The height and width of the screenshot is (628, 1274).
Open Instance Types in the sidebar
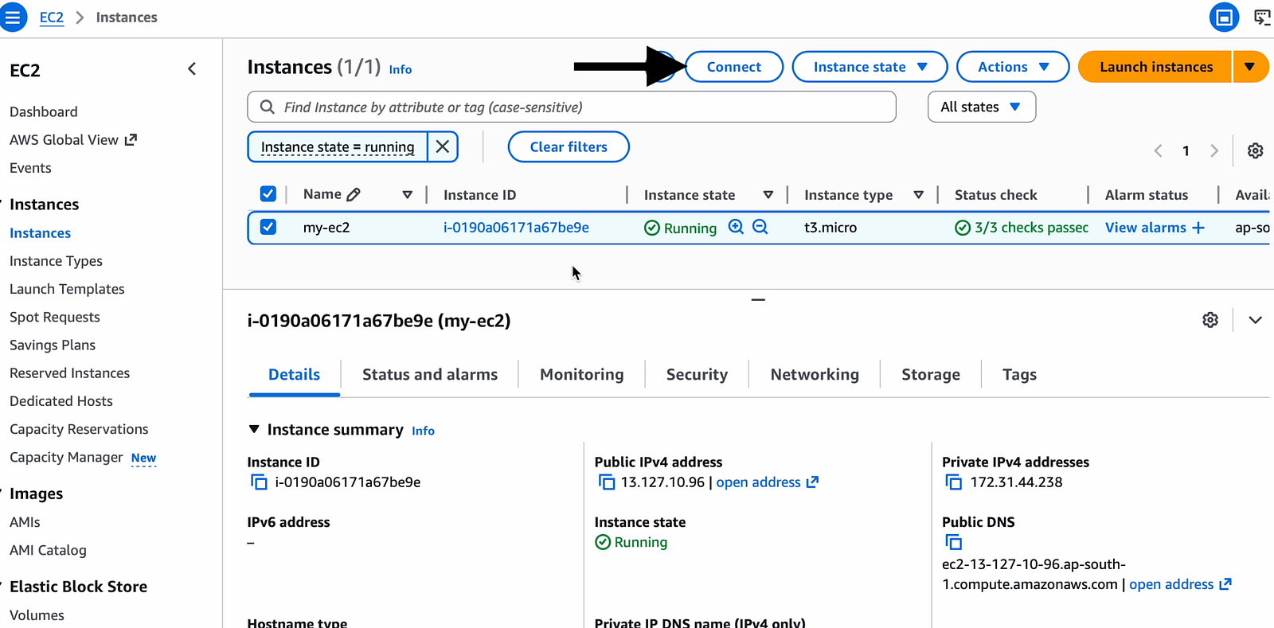(x=56, y=261)
